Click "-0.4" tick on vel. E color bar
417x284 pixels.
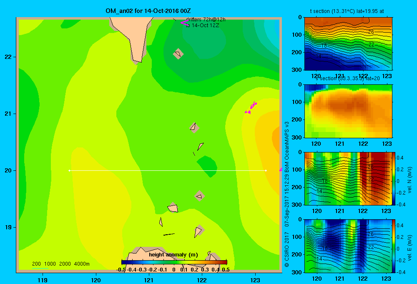(x=400, y=272)
